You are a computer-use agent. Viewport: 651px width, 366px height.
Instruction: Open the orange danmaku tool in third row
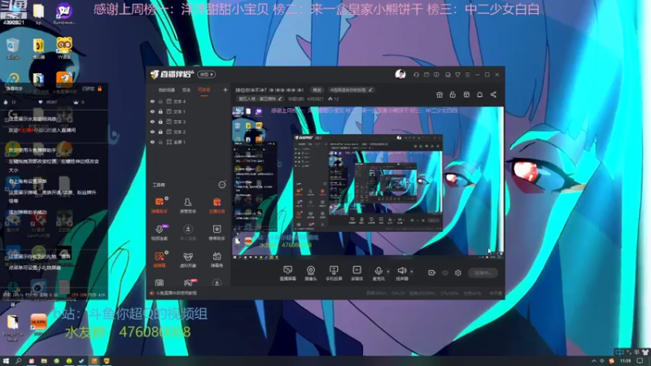tap(159, 259)
